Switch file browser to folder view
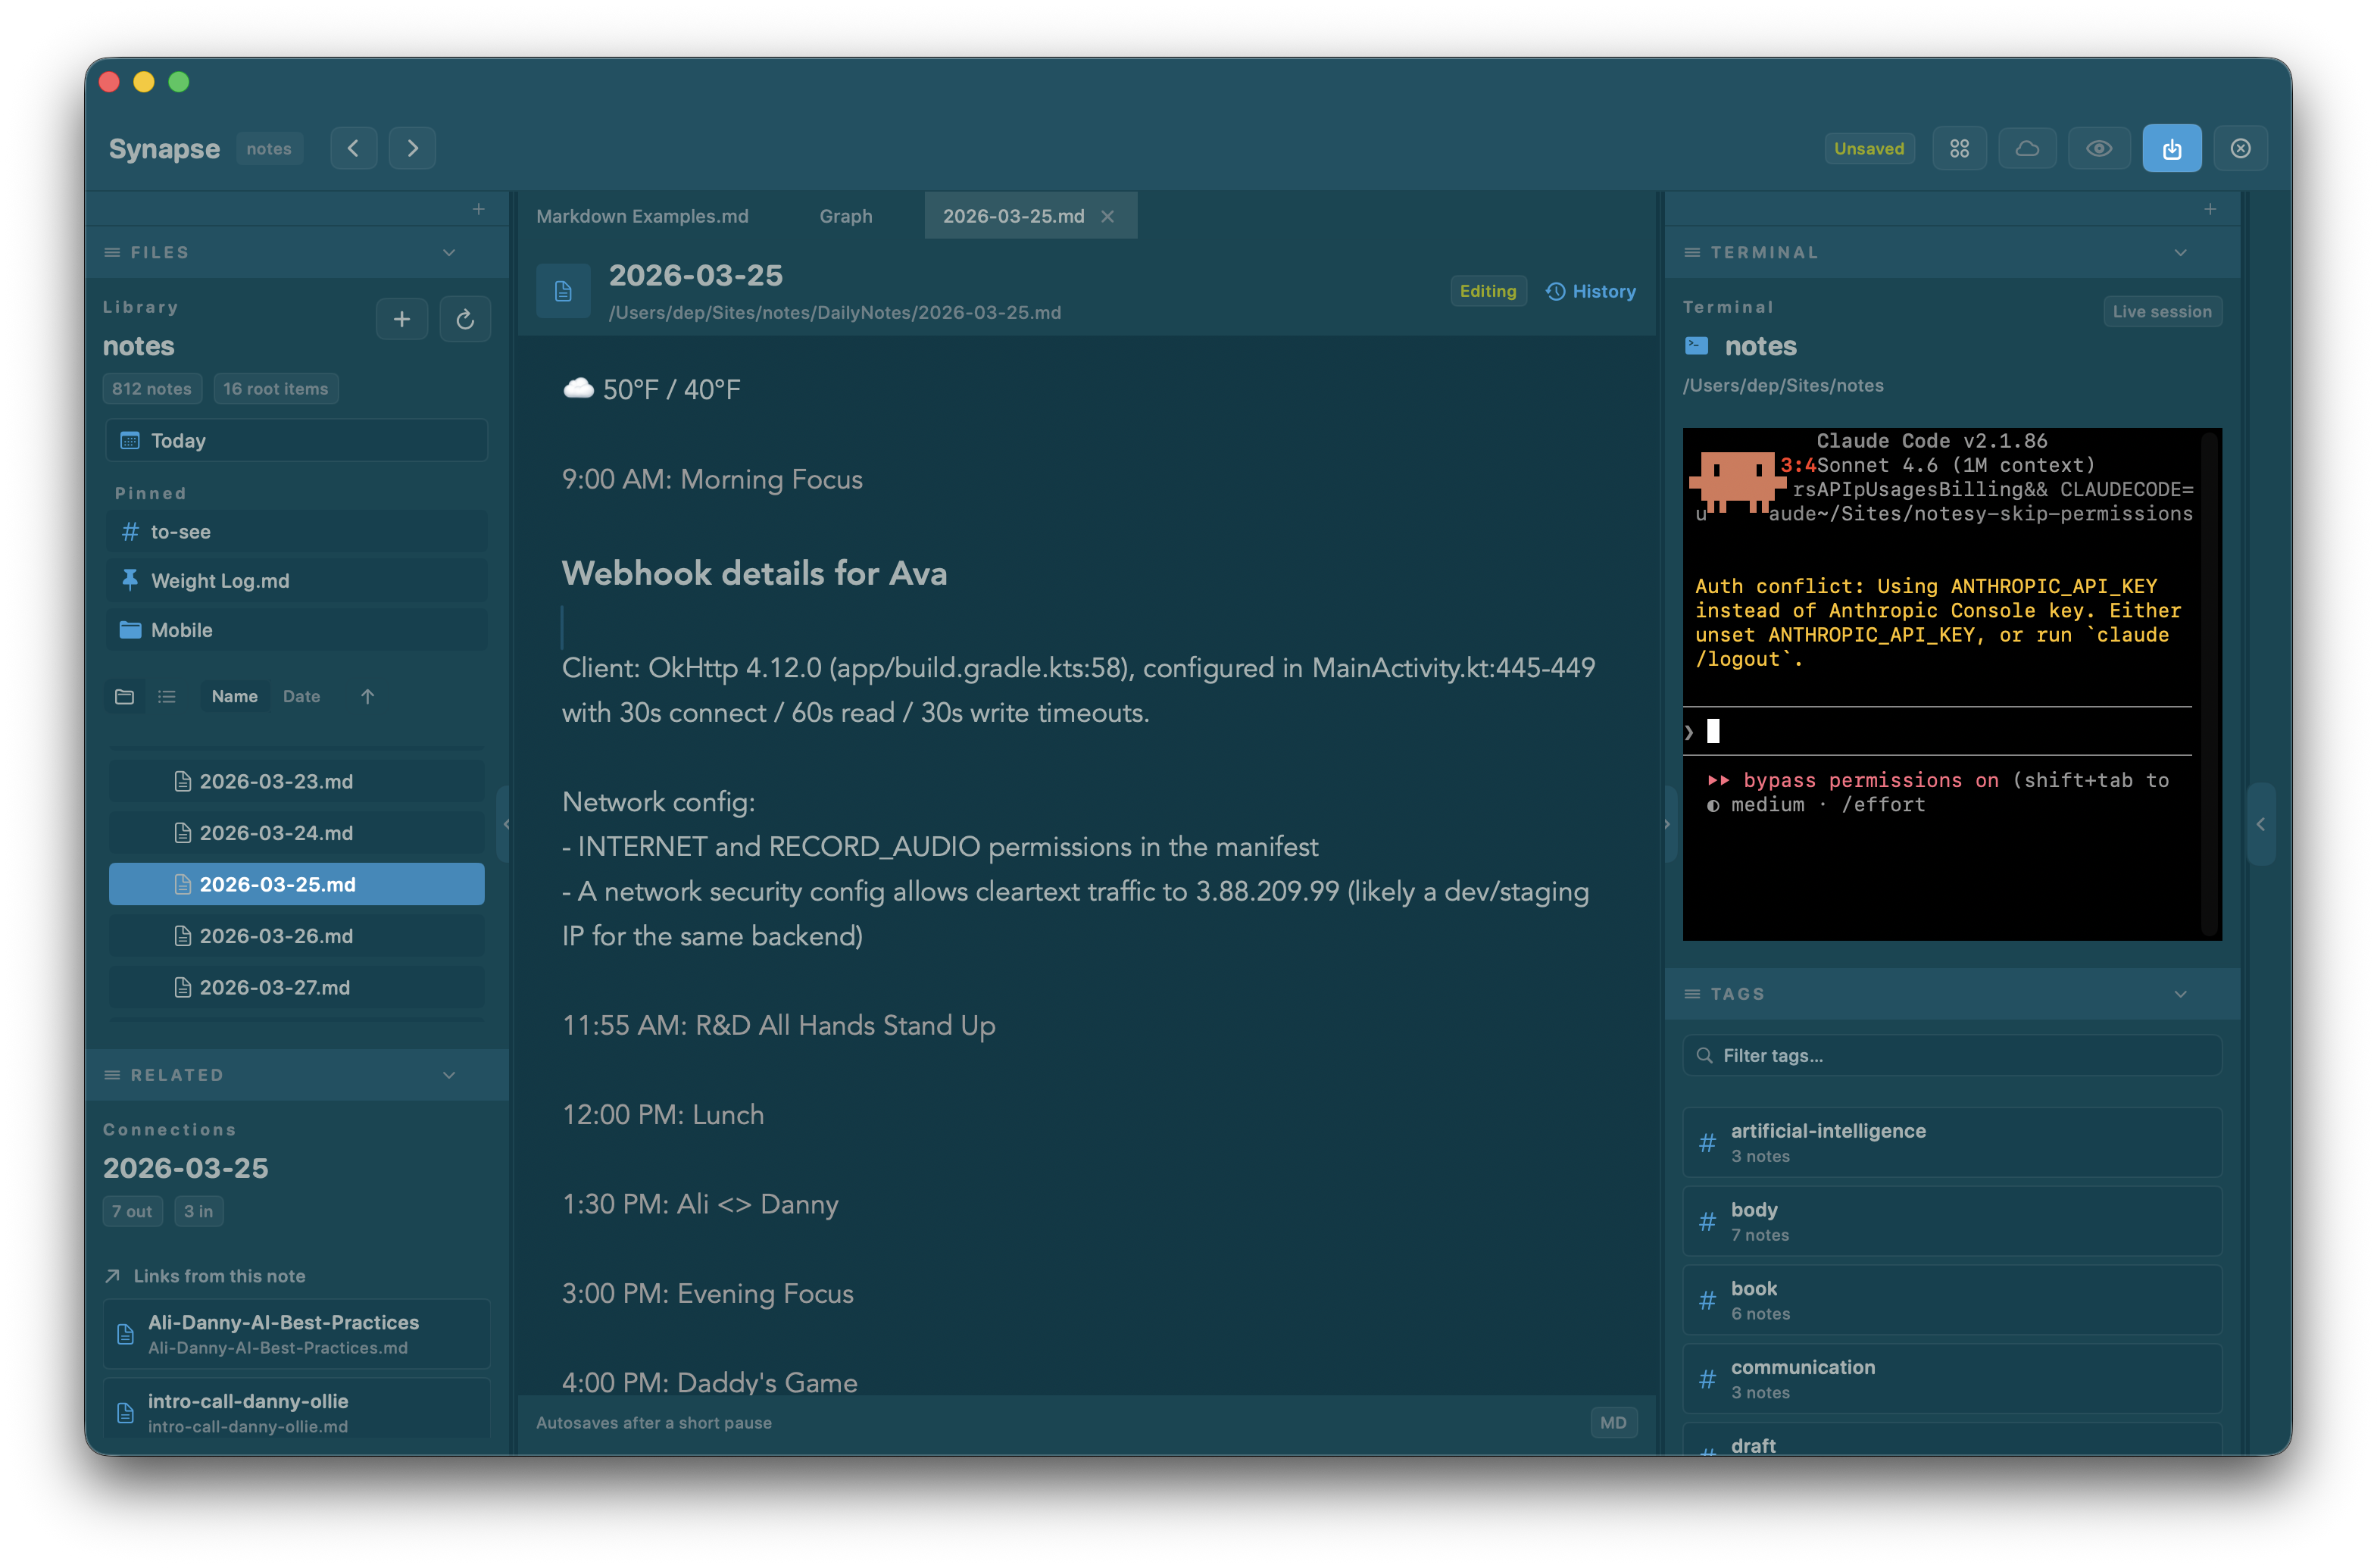This screenshot has height=1568, width=2377. click(x=125, y=696)
